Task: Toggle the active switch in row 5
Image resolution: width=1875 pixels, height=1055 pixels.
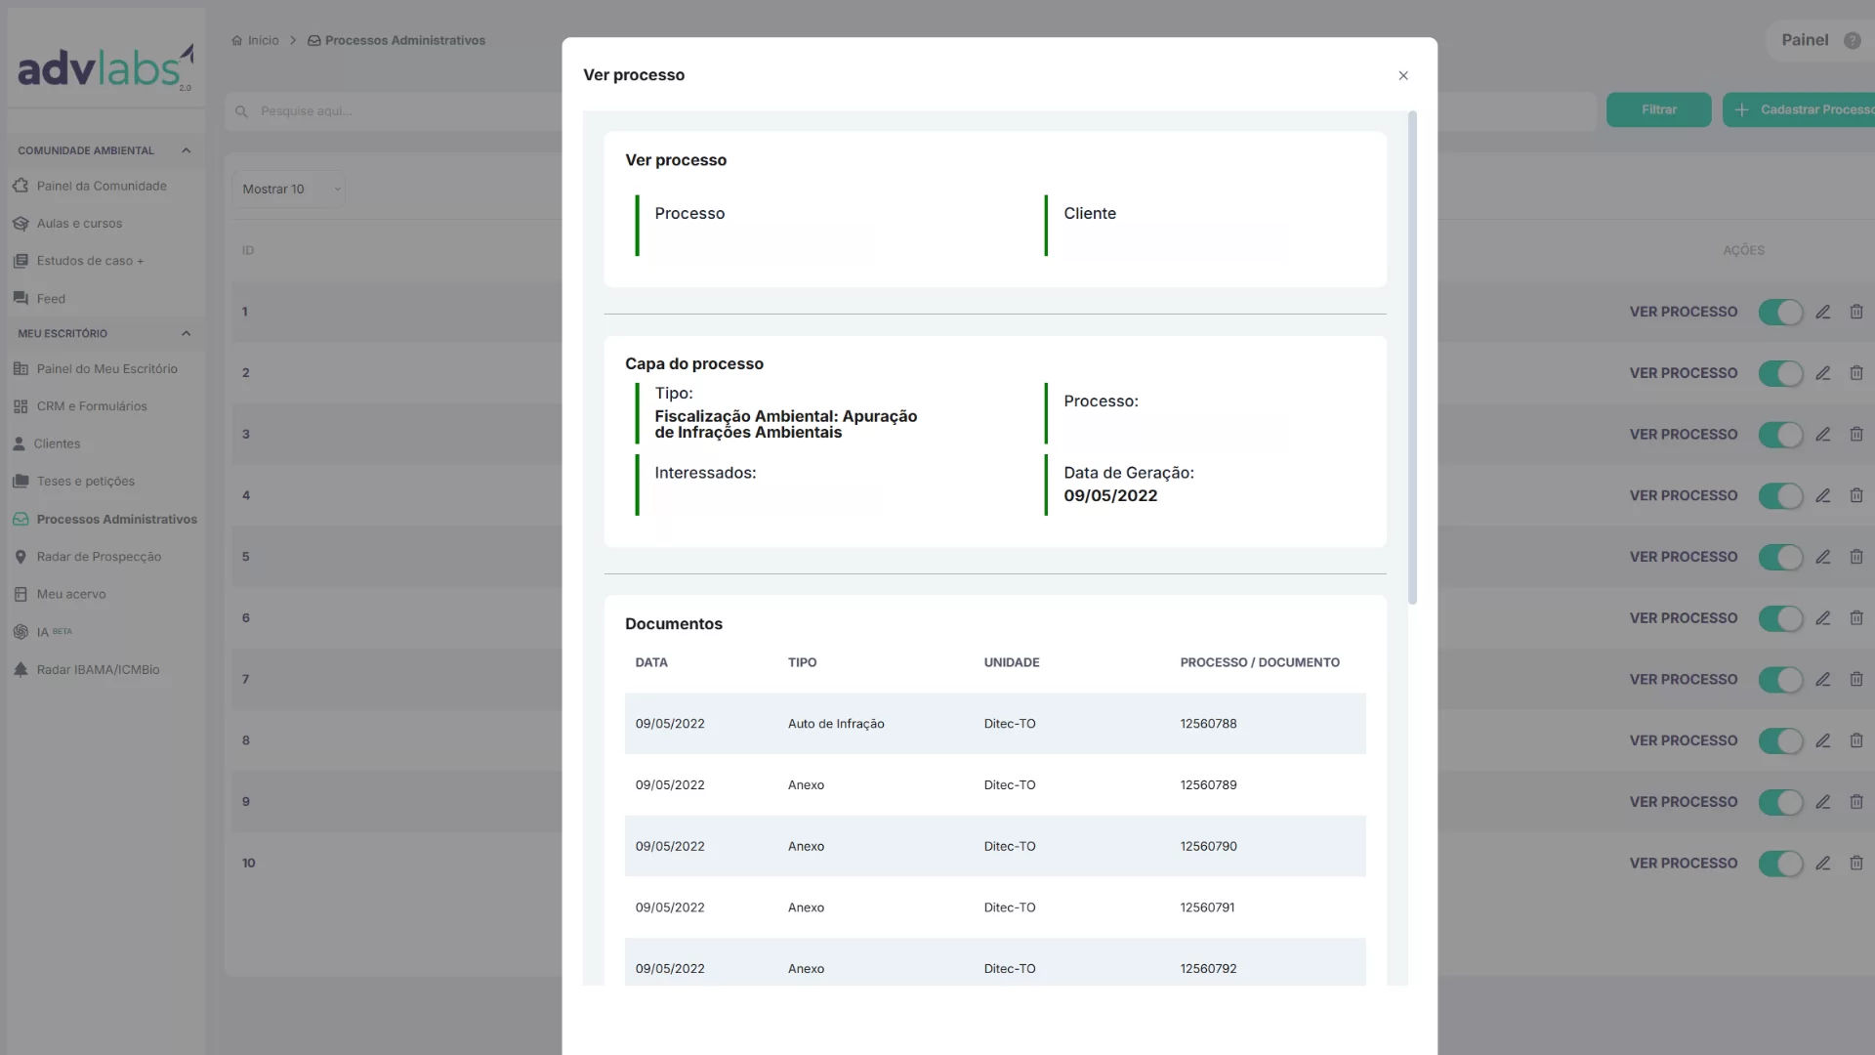Action: coord(1780,557)
